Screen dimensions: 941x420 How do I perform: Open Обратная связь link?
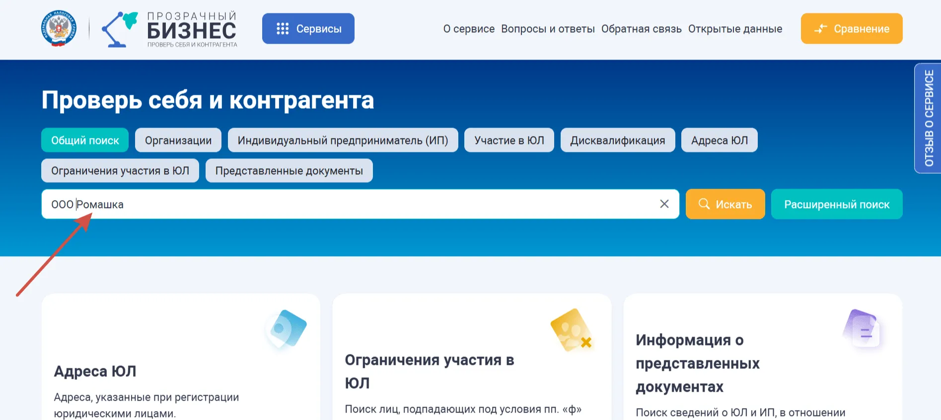pos(641,29)
